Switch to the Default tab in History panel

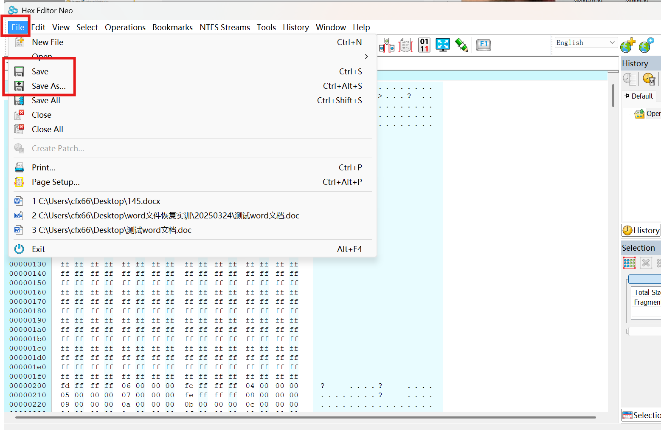point(639,96)
